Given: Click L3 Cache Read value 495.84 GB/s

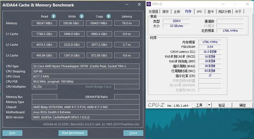Looking at the screenshot, I should point(44,56).
